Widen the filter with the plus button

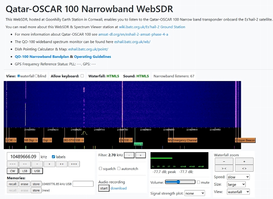tap(141, 155)
